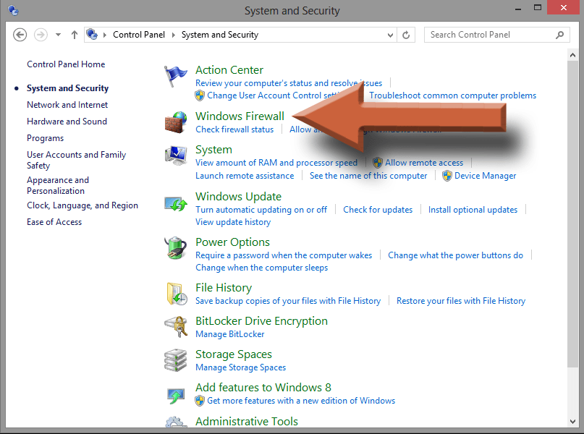Expand address bar history dropdown
The width and height of the screenshot is (584, 434).
pos(390,35)
